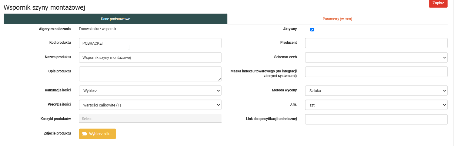Click the Maska indeksu towarowego field
This screenshot has width=454, height=146.
click(x=376, y=72)
